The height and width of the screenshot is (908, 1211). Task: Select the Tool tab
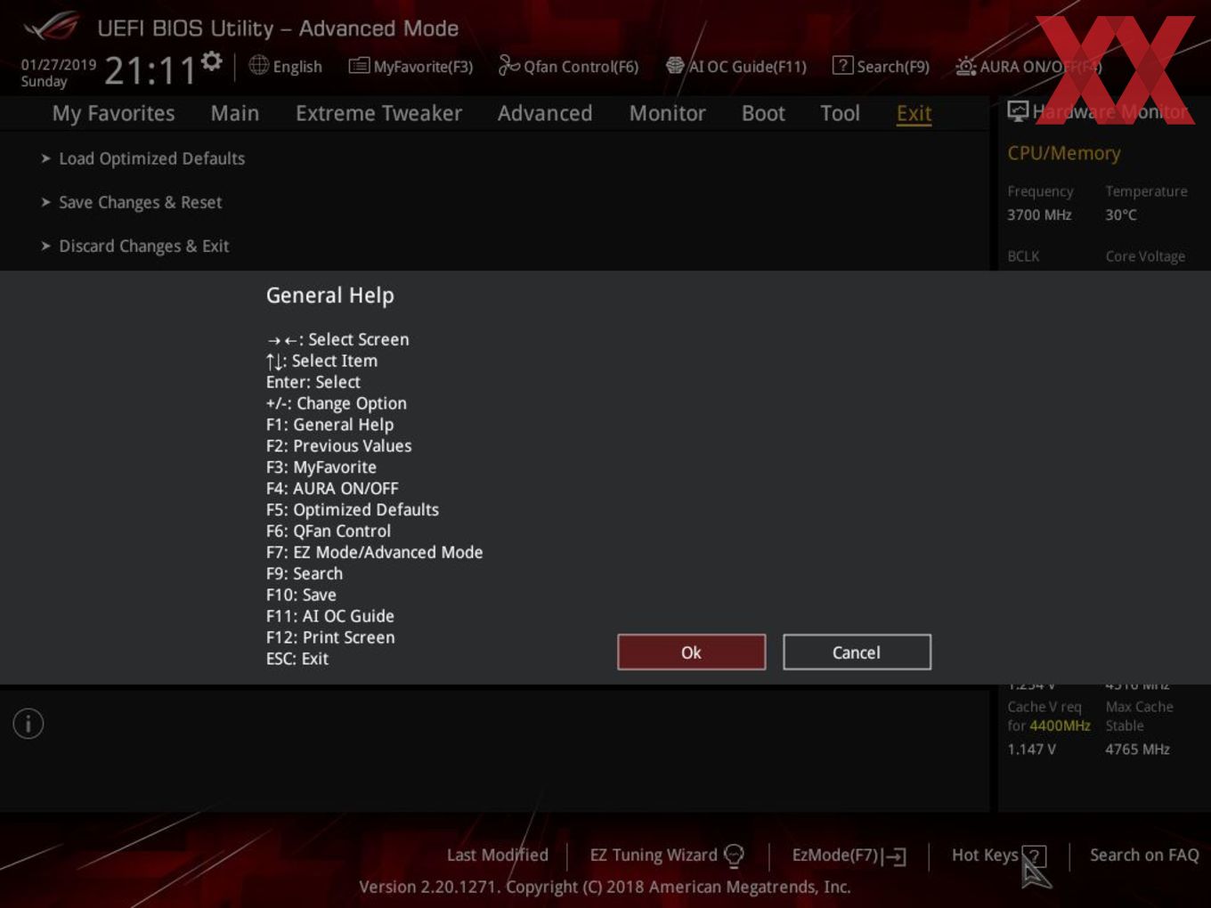(840, 113)
